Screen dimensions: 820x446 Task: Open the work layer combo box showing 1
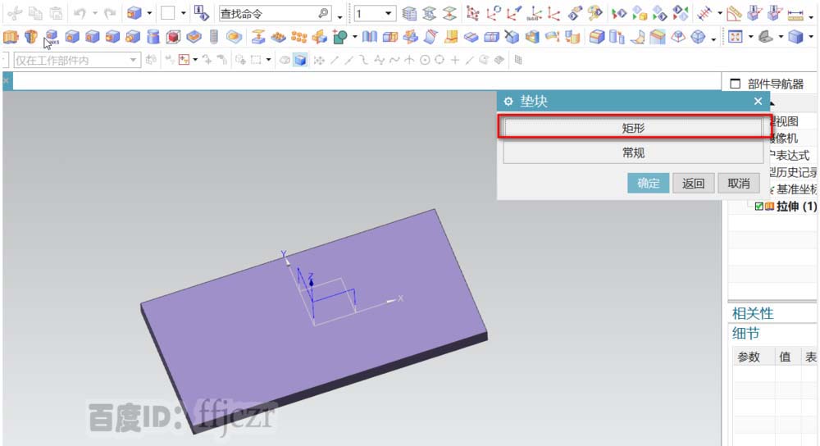tap(375, 13)
